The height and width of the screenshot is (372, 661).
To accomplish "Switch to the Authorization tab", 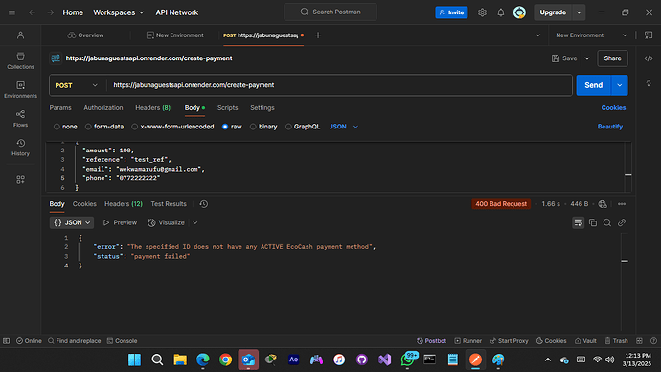I will click(103, 108).
